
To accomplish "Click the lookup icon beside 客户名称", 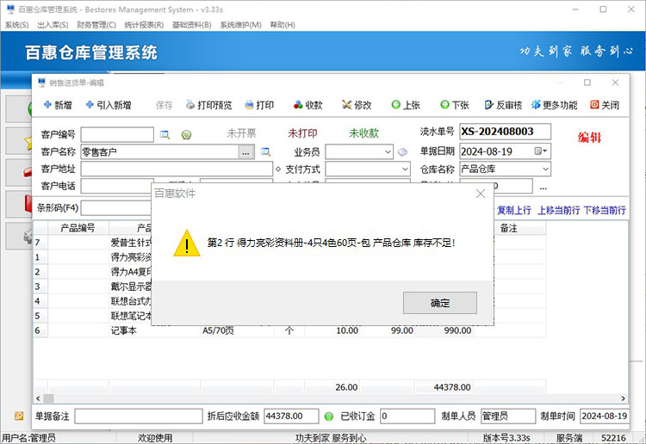I will coord(266,151).
